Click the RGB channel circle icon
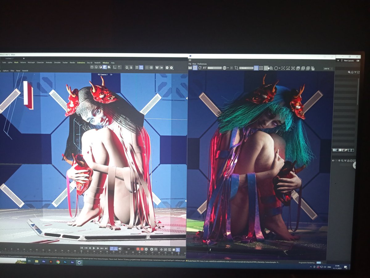 224,68
